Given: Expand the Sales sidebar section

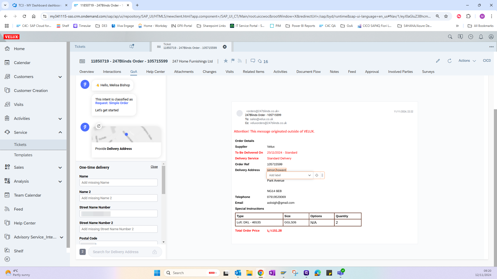Looking at the screenshot, I should (60, 168).
